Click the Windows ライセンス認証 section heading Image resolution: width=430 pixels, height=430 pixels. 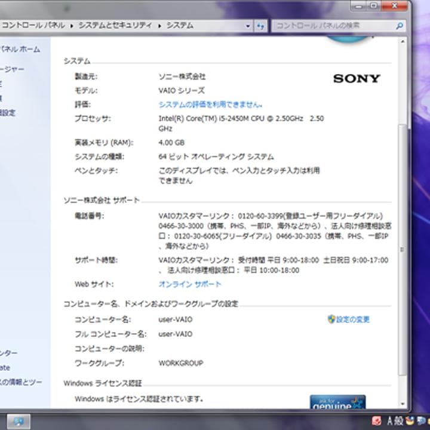[103, 383]
